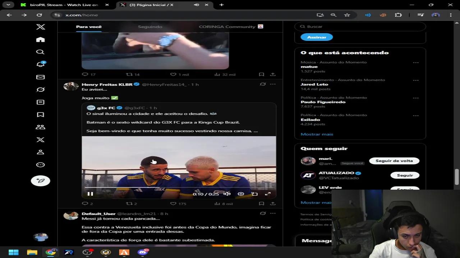Screen dimensions: 460x258
Task: Click the compose post feather button
Action: click(x=40, y=181)
